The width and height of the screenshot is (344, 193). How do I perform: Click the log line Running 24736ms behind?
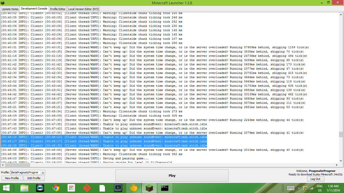(x=154, y=56)
